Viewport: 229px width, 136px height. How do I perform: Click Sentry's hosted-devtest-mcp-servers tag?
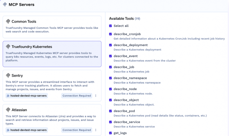pos(27,96)
